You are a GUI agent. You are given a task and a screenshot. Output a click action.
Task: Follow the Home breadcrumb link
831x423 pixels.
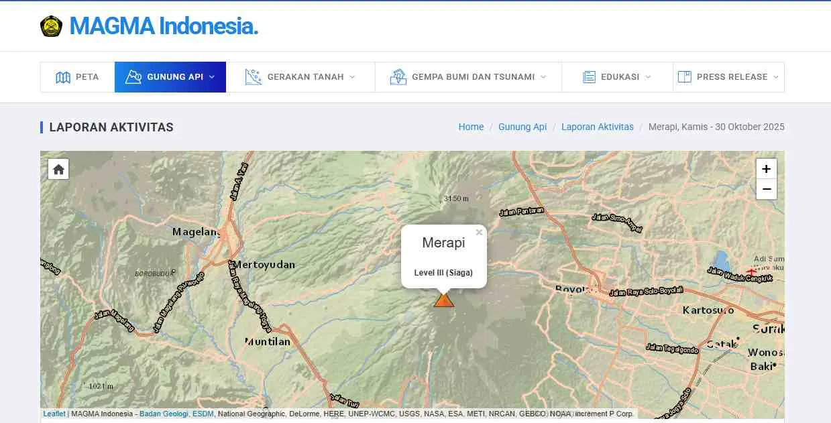(471, 127)
